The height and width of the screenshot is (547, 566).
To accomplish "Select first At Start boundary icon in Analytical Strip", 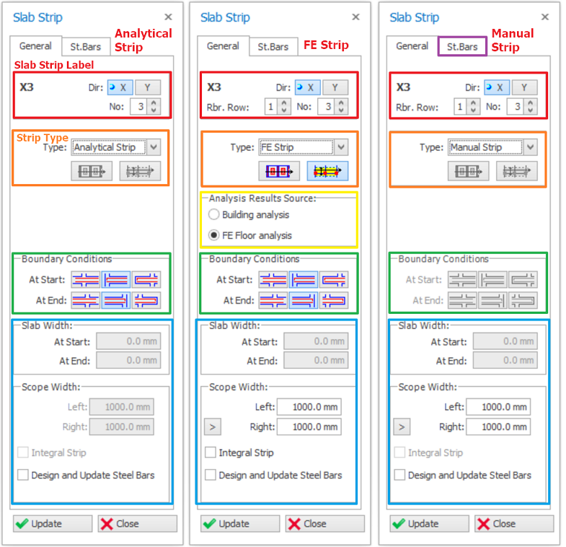I will (86, 280).
